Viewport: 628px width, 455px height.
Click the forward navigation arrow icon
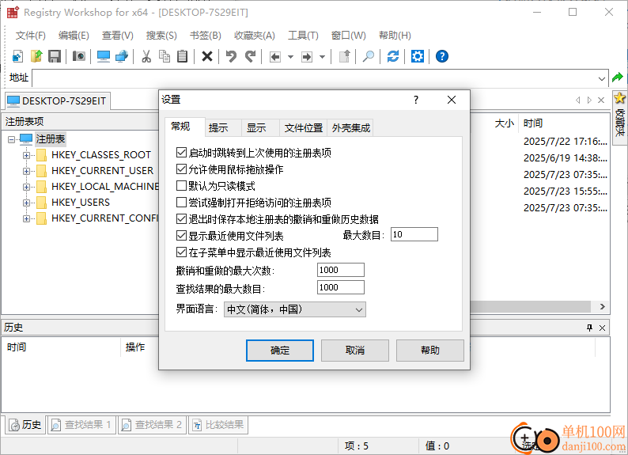point(307,57)
